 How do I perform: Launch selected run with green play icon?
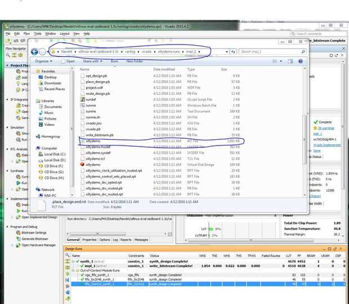click(68, 274)
